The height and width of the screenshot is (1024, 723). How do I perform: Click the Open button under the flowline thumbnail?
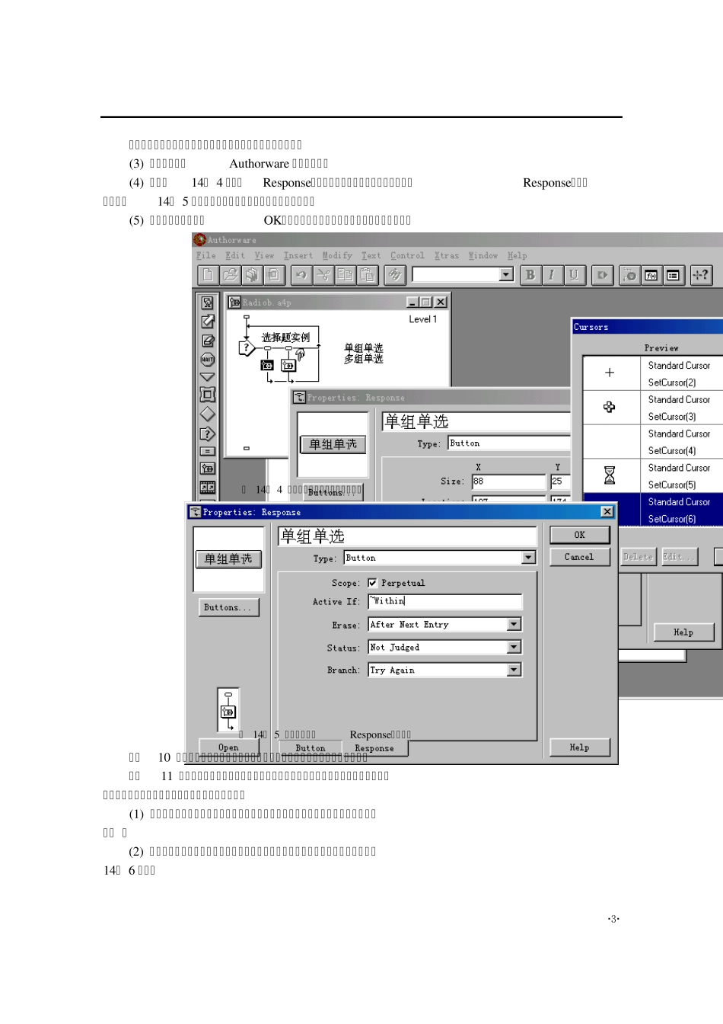[228, 747]
